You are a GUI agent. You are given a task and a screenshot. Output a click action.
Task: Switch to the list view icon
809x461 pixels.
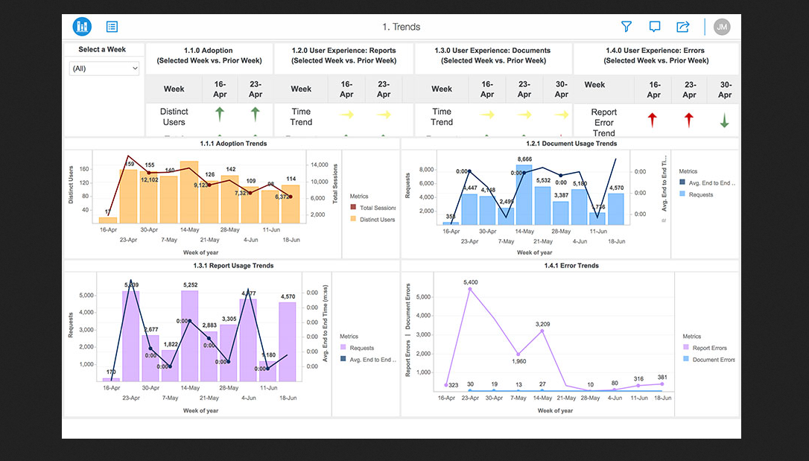(112, 27)
